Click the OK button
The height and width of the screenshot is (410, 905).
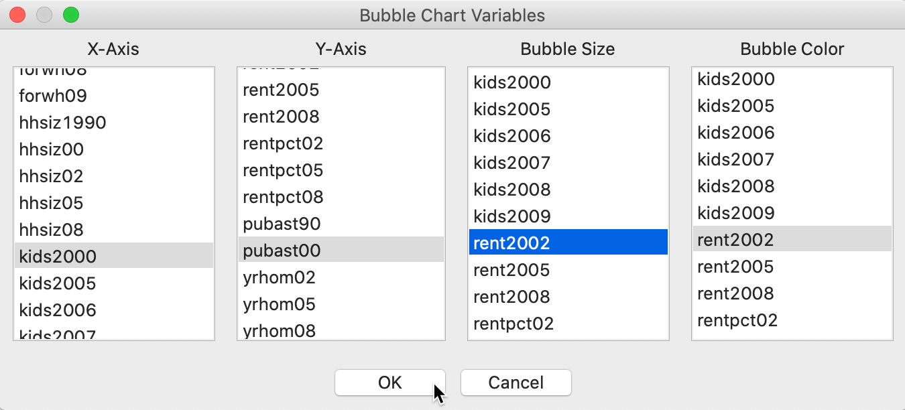click(389, 383)
